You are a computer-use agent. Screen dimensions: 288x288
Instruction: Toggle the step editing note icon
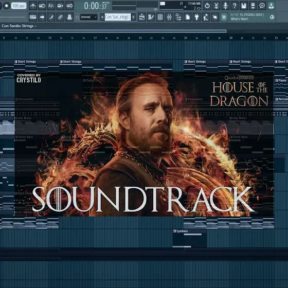click(51, 17)
